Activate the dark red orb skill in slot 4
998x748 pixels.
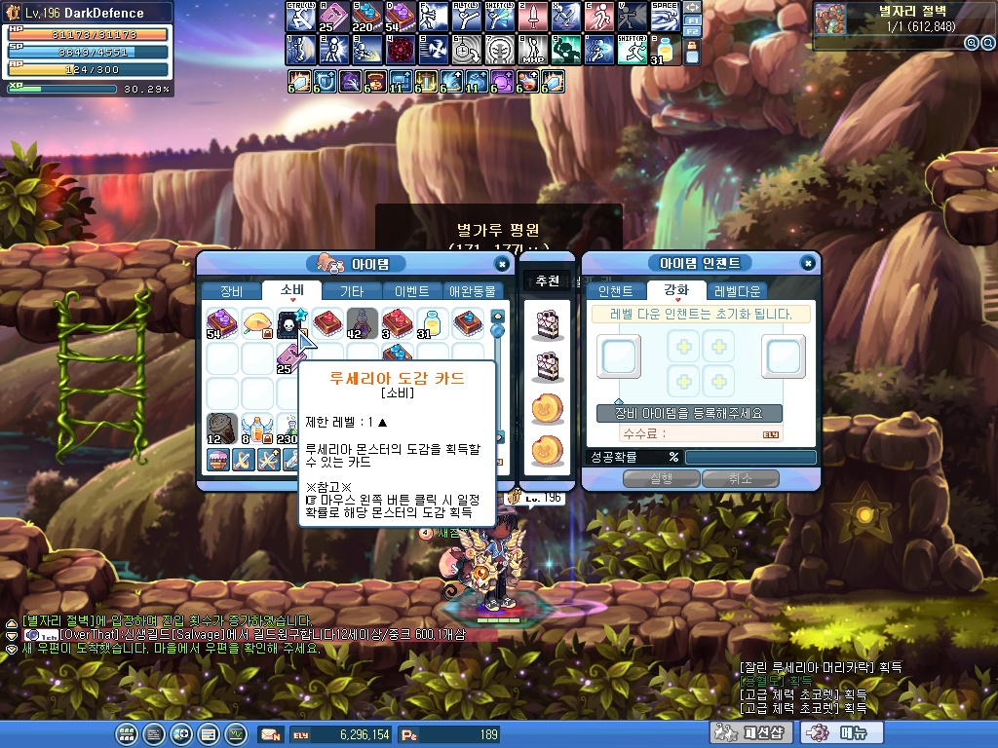[x=400, y=50]
